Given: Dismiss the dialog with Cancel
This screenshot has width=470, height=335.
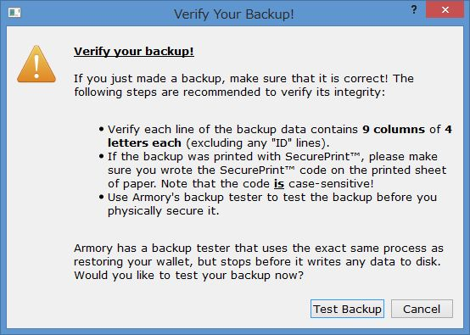Looking at the screenshot, I should pyautogui.click(x=422, y=309).
